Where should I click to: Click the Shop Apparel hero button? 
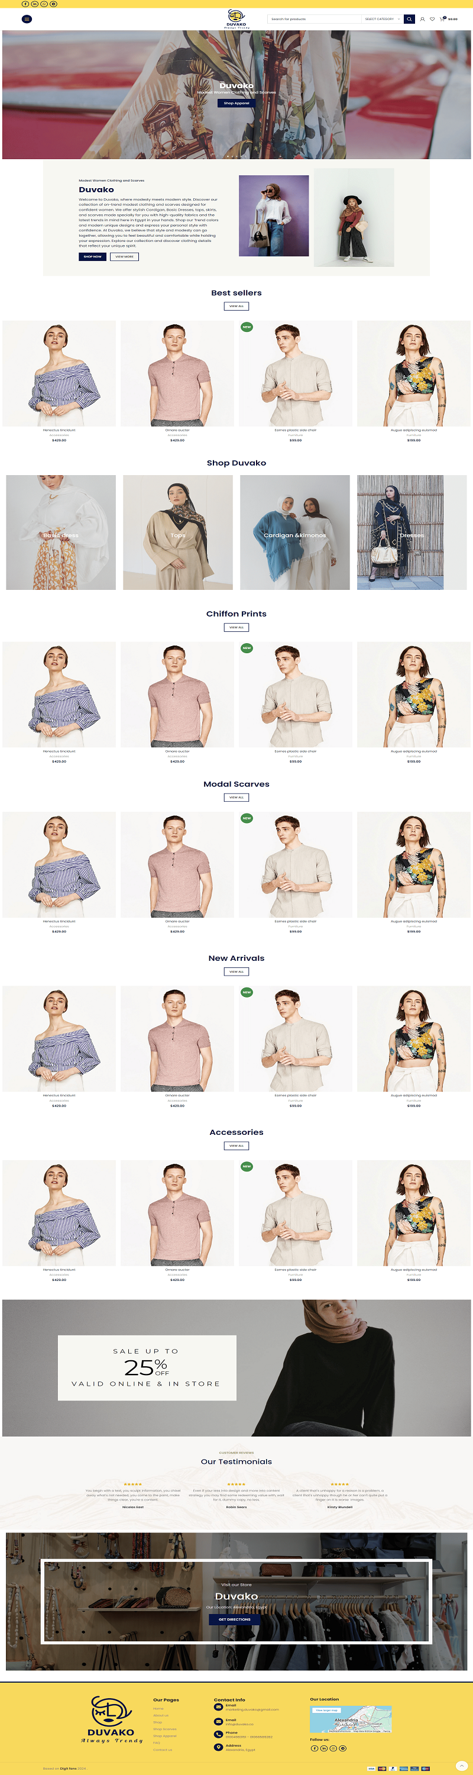click(x=236, y=103)
